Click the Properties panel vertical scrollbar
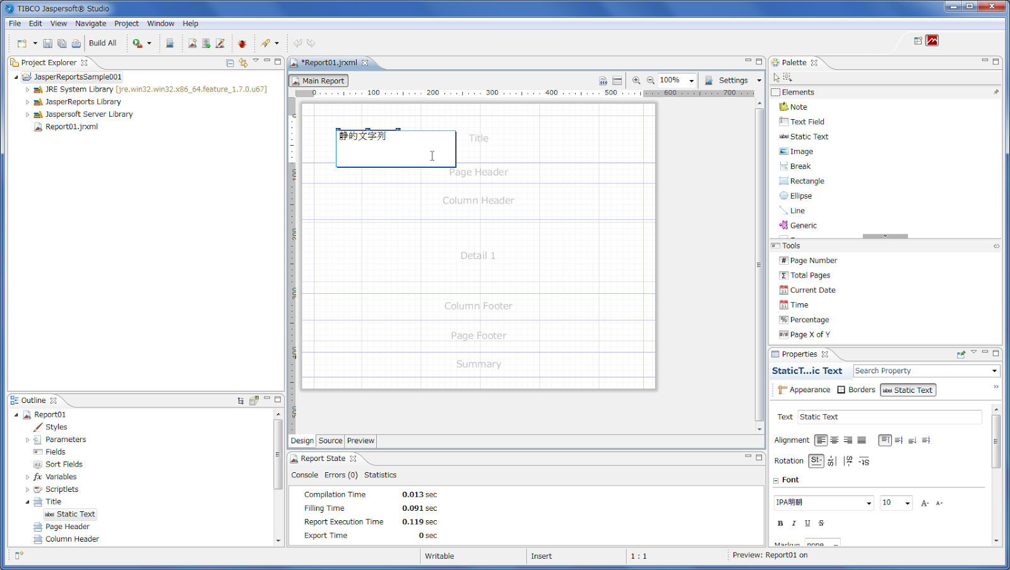 tap(996, 441)
